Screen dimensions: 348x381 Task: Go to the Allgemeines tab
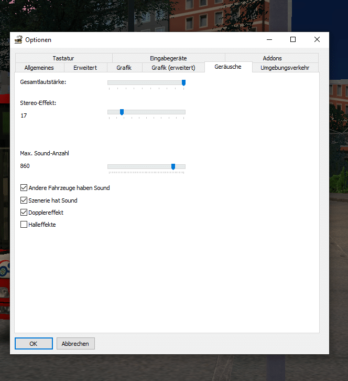pyautogui.click(x=39, y=68)
